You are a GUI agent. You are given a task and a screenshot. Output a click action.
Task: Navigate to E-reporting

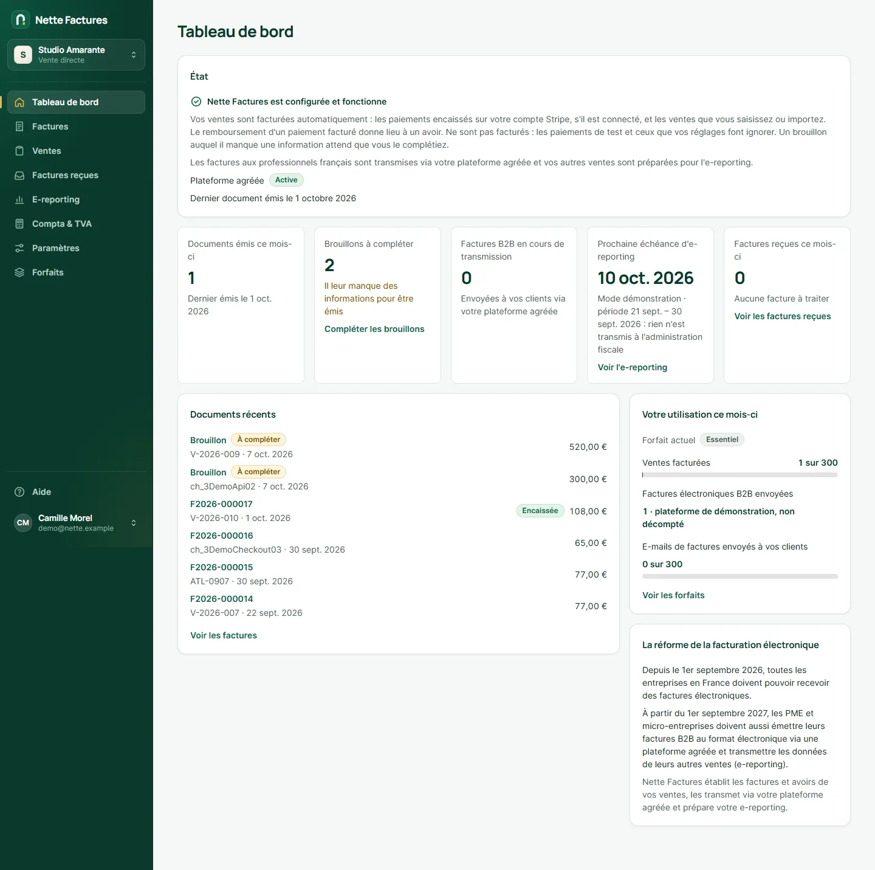click(76, 199)
